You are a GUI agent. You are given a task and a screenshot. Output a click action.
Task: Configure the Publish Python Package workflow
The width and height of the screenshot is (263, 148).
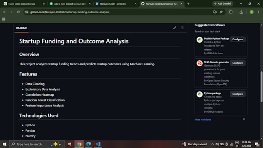pyautogui.click(x=237, y=39)
